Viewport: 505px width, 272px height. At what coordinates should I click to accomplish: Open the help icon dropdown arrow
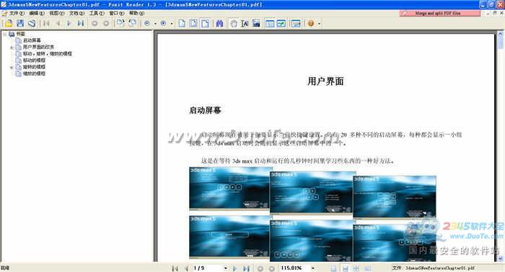tap(319, 24)
